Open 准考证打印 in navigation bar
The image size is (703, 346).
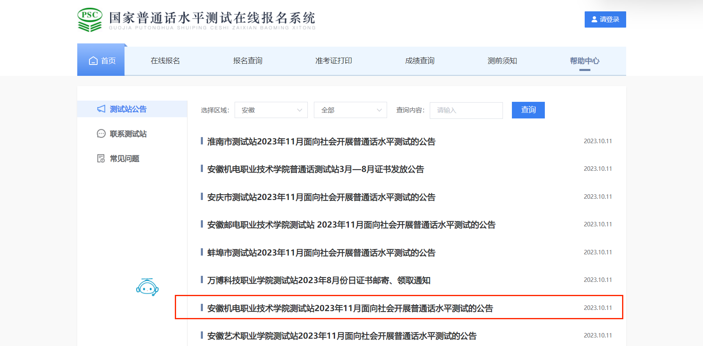pyautogui.click(x=333, y=61)
